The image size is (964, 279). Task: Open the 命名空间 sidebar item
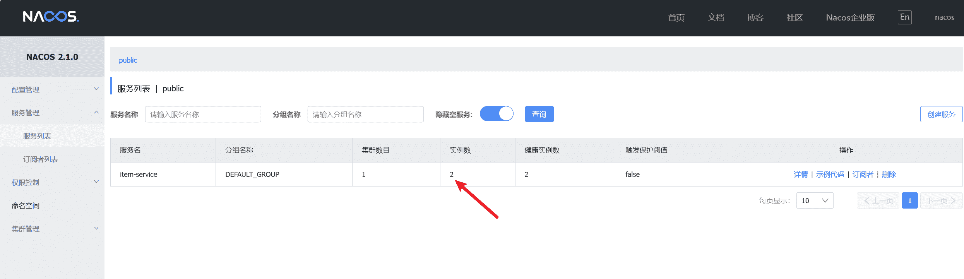[x=26, y=205]
